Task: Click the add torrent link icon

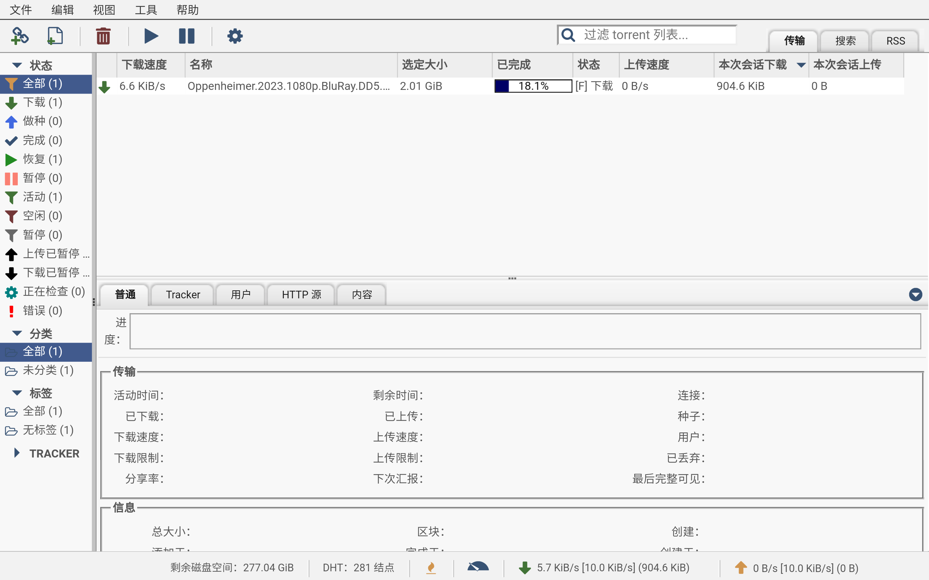Action: pos(19,36)
